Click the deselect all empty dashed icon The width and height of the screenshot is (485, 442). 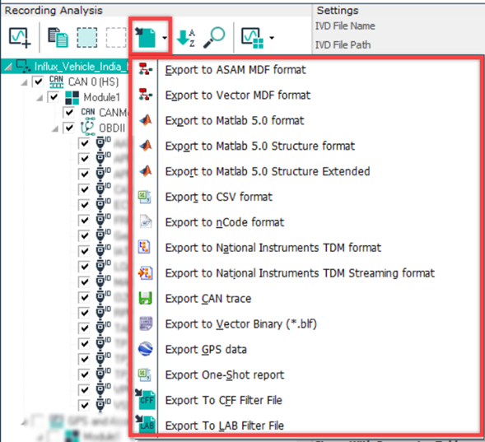[116, 37]
